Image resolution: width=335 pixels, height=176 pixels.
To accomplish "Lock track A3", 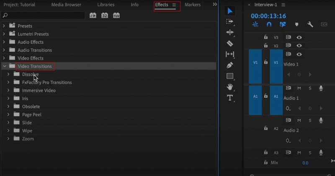I will click(x=266, y=152).
